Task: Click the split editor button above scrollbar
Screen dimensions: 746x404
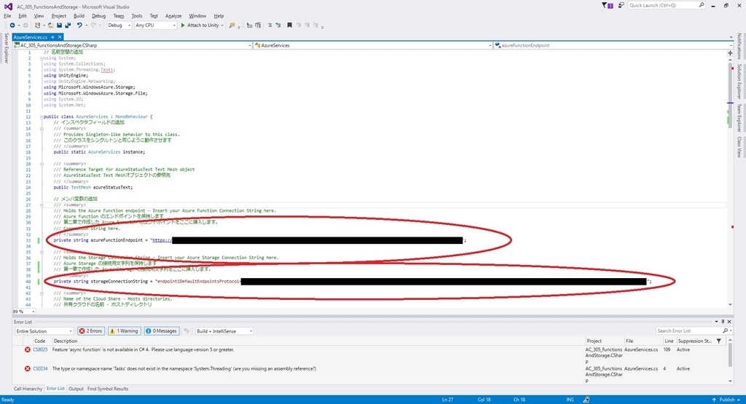Action: pyautogui.click(x=730, y=53)
